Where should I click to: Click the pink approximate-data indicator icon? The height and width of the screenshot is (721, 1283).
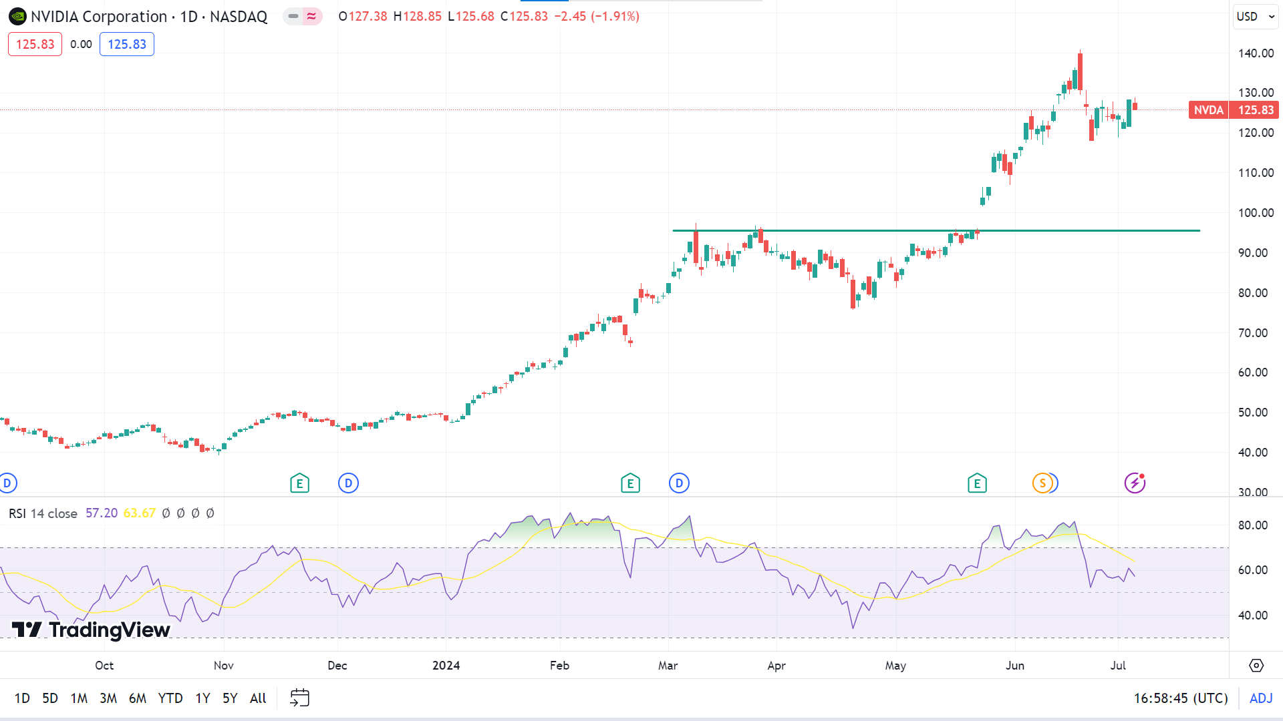point(311,16)
